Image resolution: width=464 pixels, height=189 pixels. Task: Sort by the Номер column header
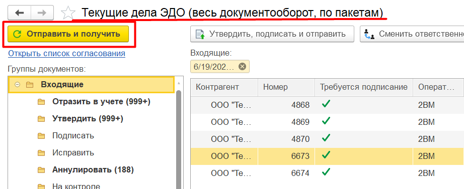click(x=286, y=87)
